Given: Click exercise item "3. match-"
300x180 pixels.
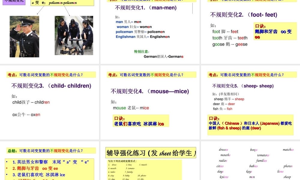Looking at the screenshot, I should [143, 165].
